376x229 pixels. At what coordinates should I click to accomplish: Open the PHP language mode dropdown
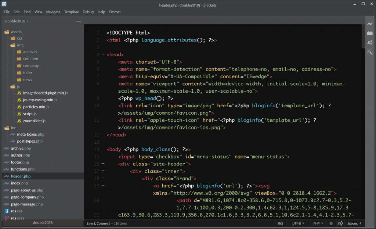click(318, 223)
